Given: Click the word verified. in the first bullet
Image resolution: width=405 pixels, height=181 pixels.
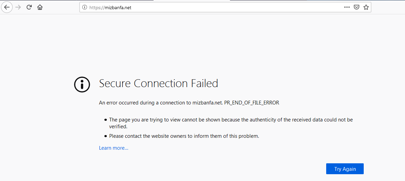Looking at the screenshot, I should coord(118,127).
